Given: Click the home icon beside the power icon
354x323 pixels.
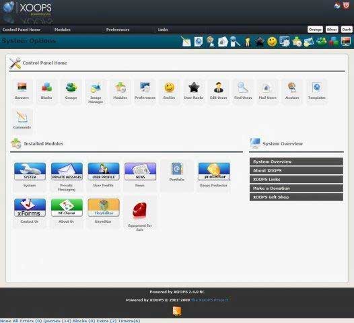Looking at the screenshot, I should pyautogui.click(x=337, y=5).
